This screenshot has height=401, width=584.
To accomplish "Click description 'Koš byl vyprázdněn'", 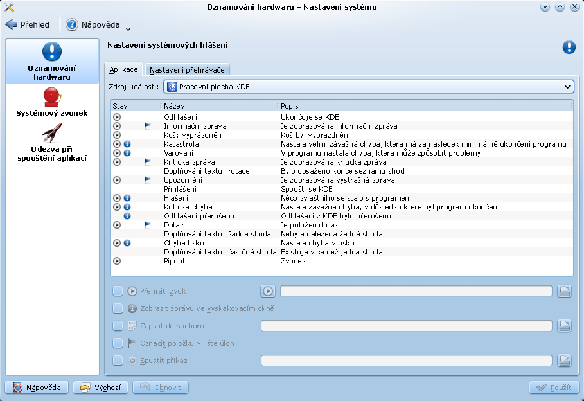I will pos(314,135).
